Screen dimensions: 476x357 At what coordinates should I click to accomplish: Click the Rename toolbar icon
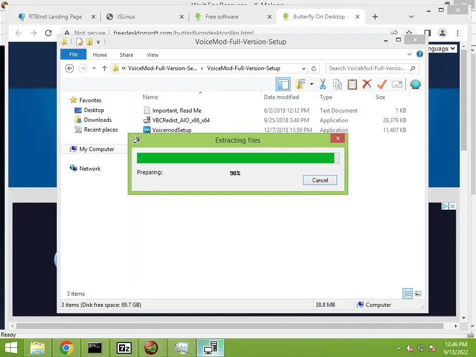click(x=397, y=84)
